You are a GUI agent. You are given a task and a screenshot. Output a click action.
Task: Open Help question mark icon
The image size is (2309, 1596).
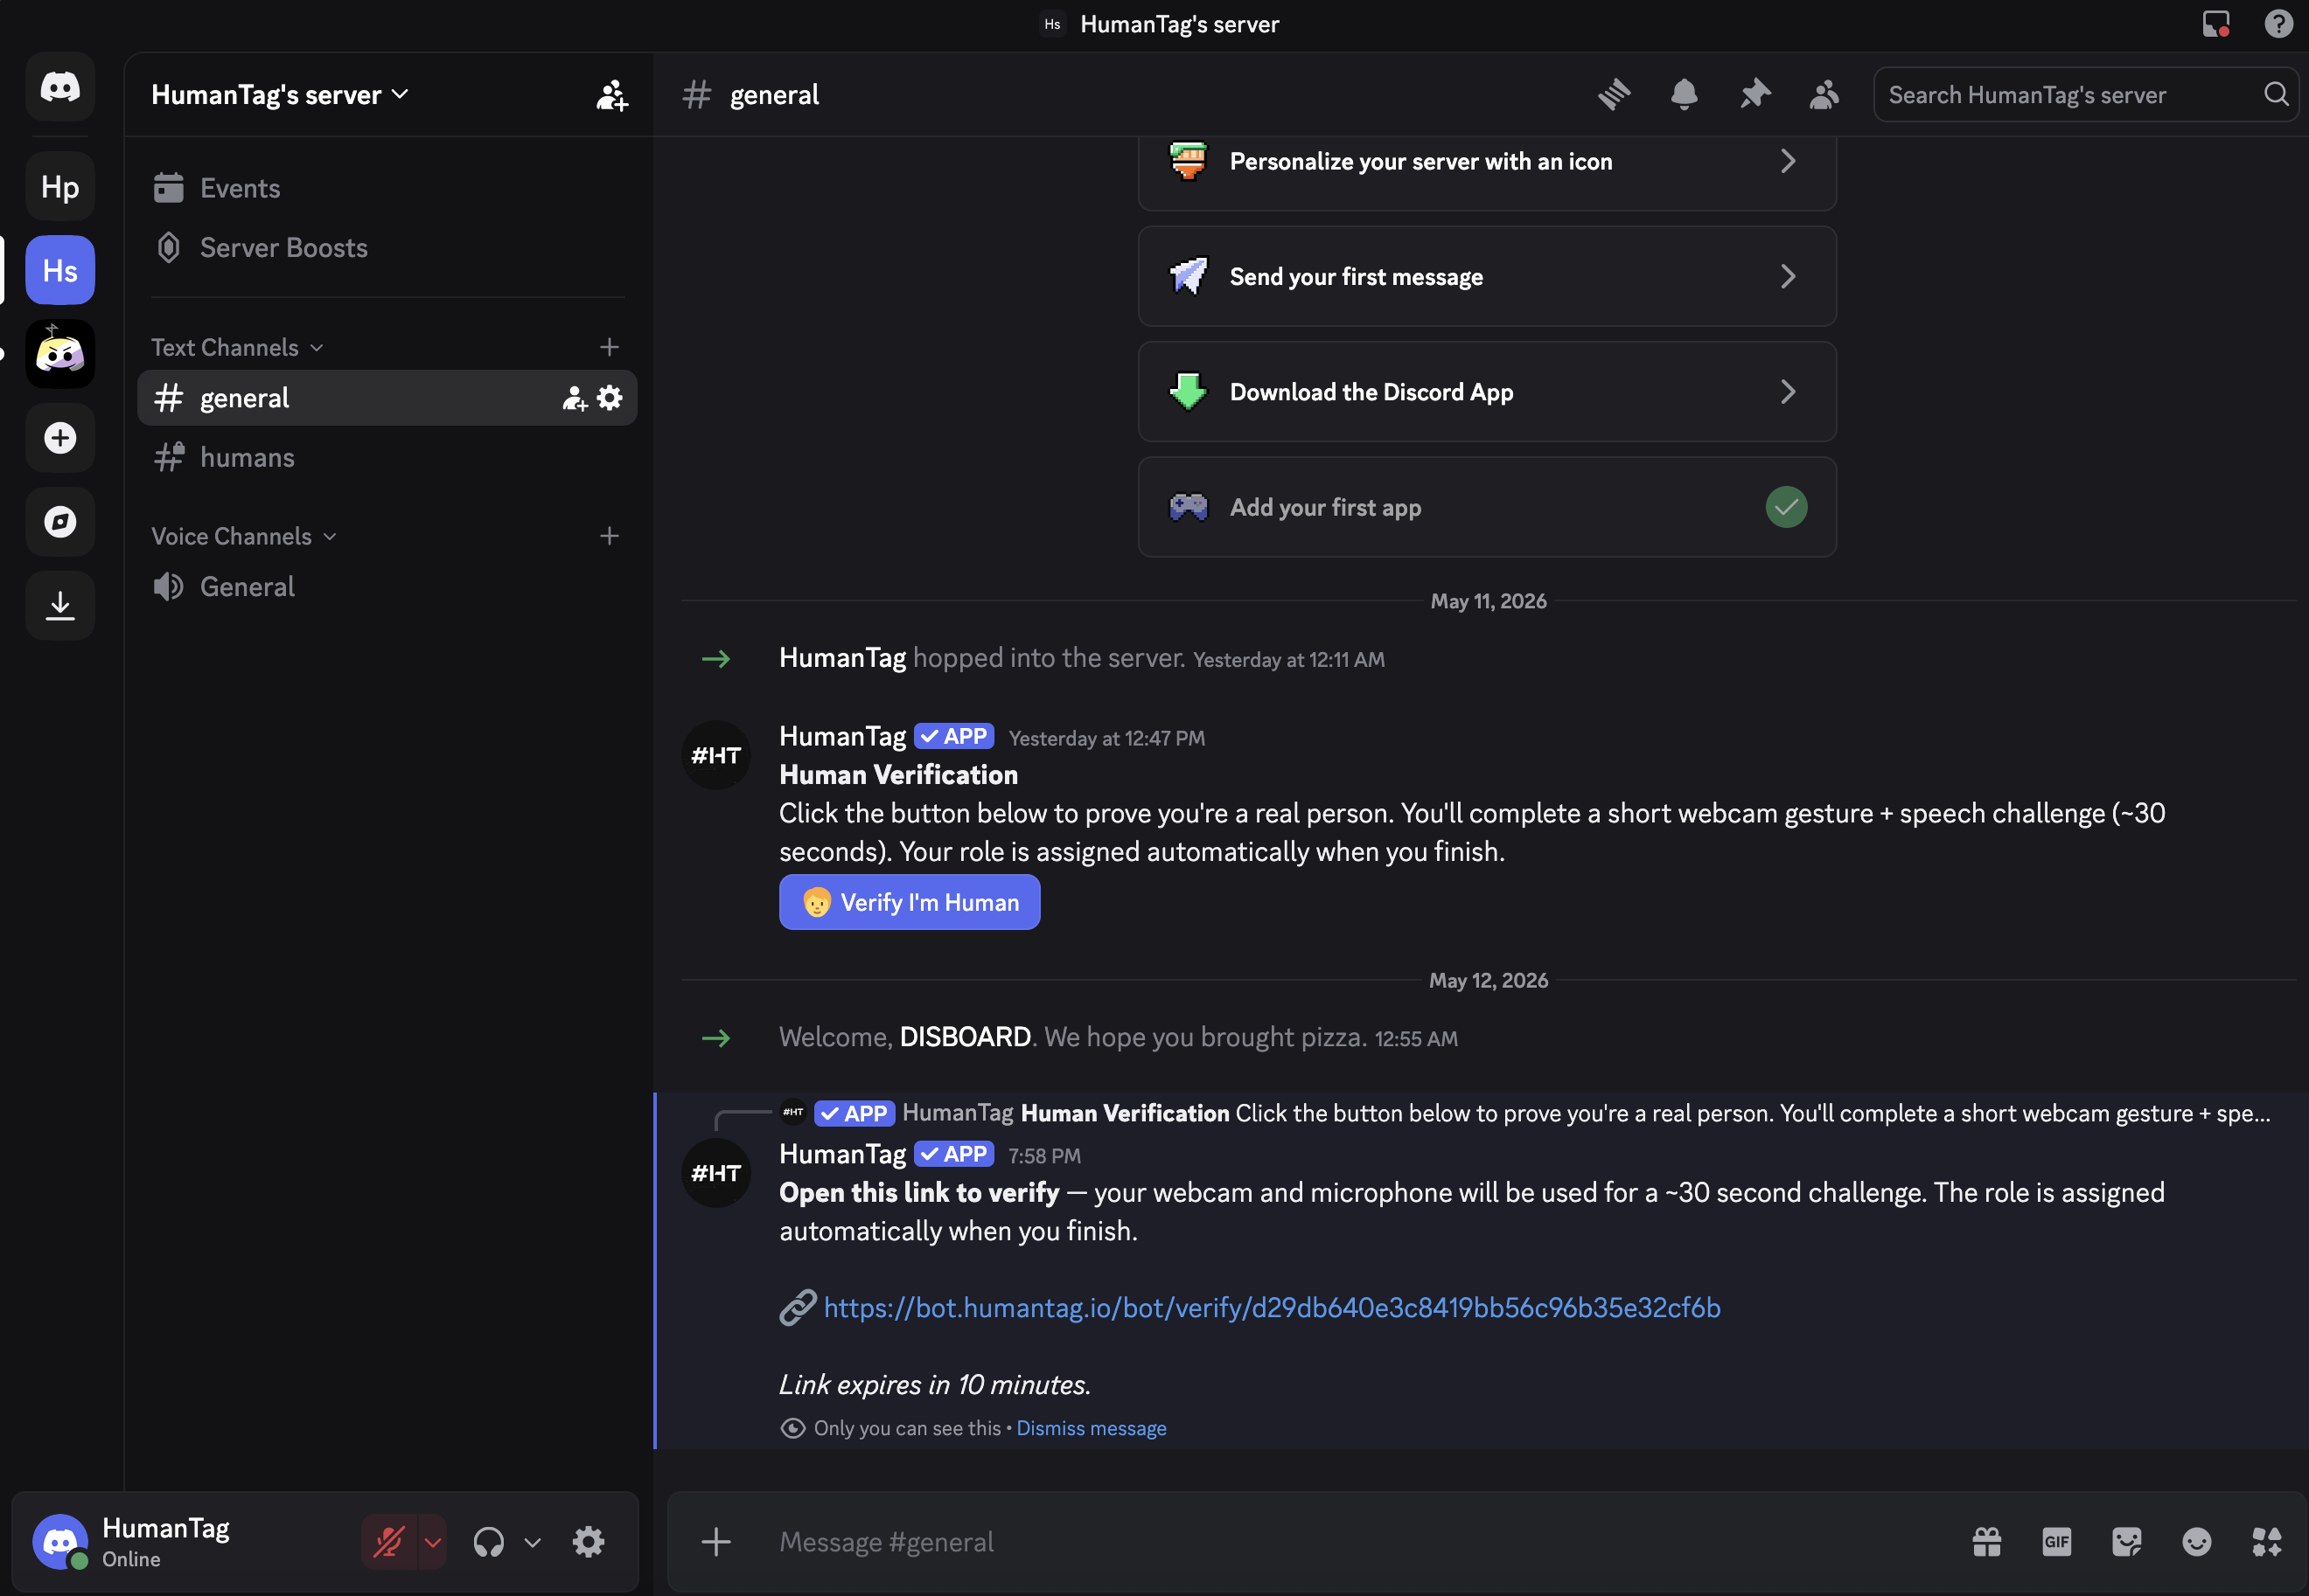pos(2278,24)
